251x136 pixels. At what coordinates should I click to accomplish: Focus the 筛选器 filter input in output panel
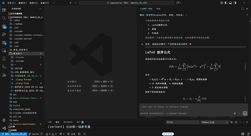[x=183, y=122]
